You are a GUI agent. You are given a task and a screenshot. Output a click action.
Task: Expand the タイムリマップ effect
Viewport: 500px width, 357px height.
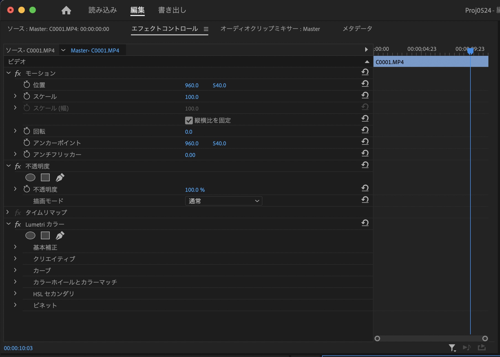coord(8,212)
